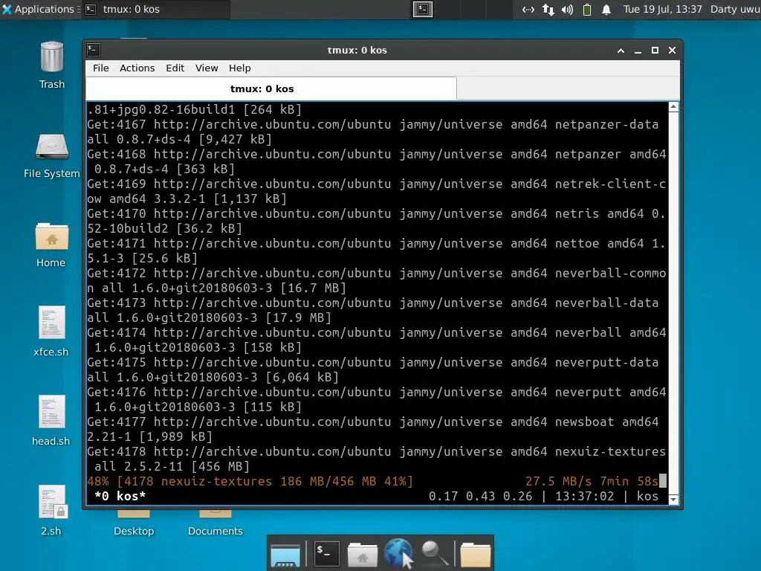Click Show Desktop in the dock

point(285,555)
